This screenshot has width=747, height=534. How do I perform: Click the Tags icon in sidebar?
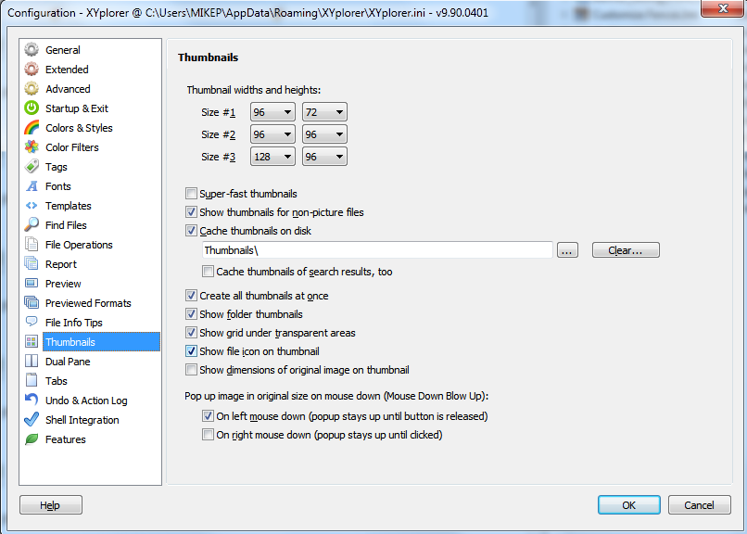(32, 167)
